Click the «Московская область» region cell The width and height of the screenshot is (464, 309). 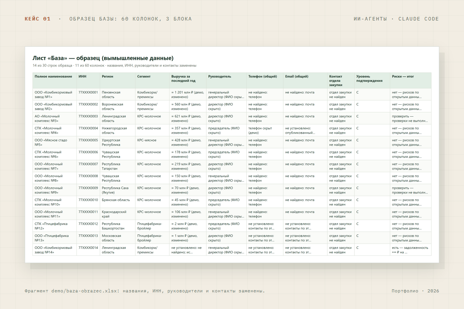118,238
